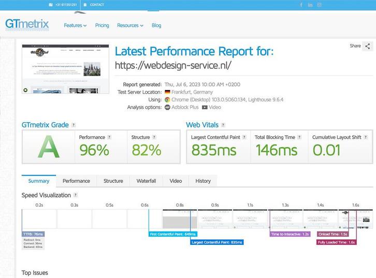The width and height of the screenshot is (376, 278).
Task: Click help icon next to Performance score
Action: pyautogui.click(x=109, y=137)
